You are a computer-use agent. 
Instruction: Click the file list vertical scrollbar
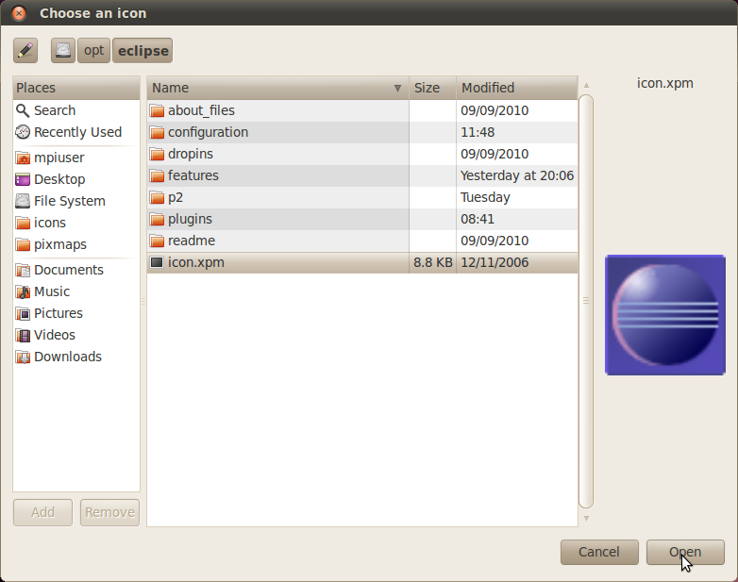586,301
